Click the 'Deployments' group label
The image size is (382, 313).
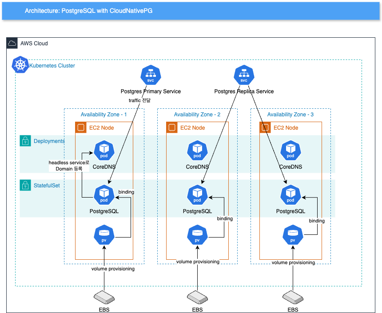[x=49, y=141]
